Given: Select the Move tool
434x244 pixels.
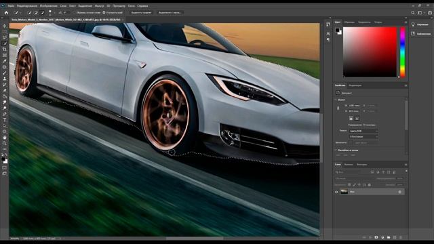Looking at the screenshot, I should [x=5, y=26].
